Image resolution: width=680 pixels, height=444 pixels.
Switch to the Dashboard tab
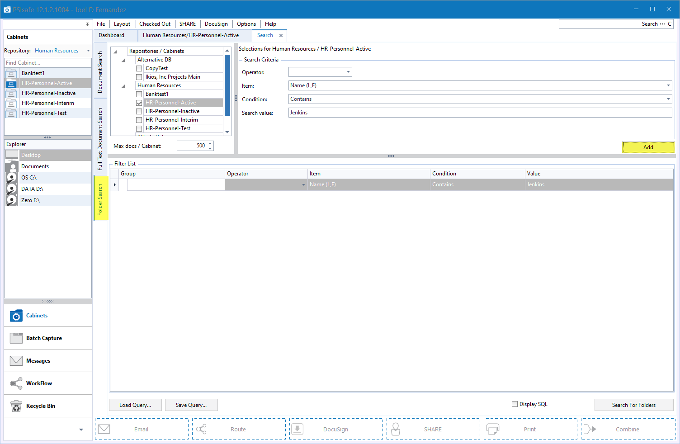tap(111, 35)
